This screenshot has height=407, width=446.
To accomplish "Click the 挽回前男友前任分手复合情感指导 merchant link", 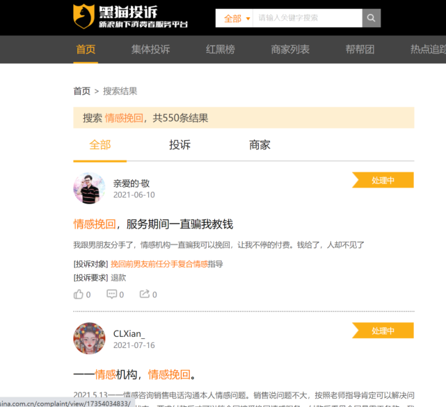I will (x=166, y=264).
